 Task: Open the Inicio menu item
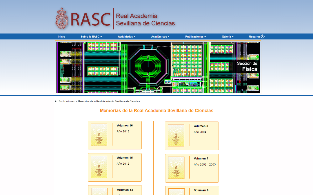click(61, 37)
